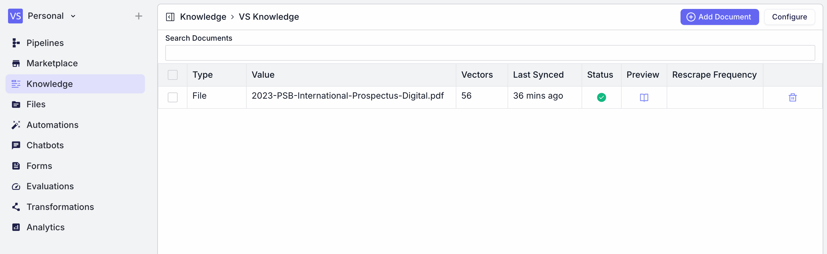Go to Evaluations
This screenshot has height=254, width=827.
[x=75, y=186]
